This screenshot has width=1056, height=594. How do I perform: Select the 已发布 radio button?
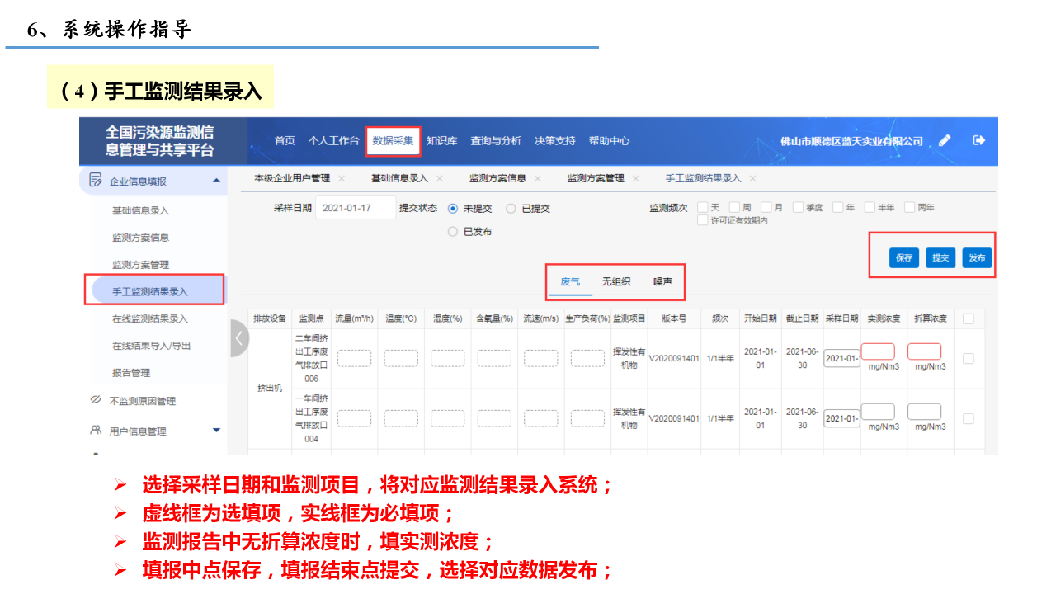coord(452,232)
